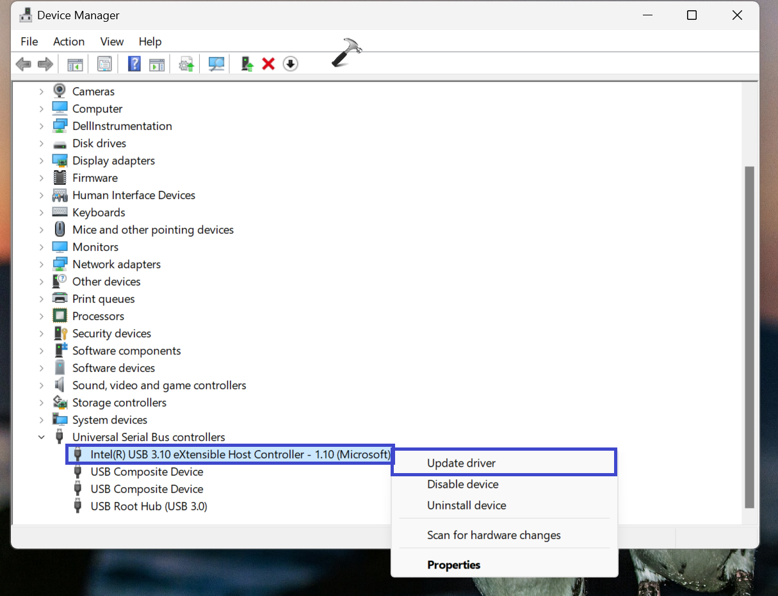
Task: Click Scan for hardware changes monitor icon
Action: tap(216, 64)
